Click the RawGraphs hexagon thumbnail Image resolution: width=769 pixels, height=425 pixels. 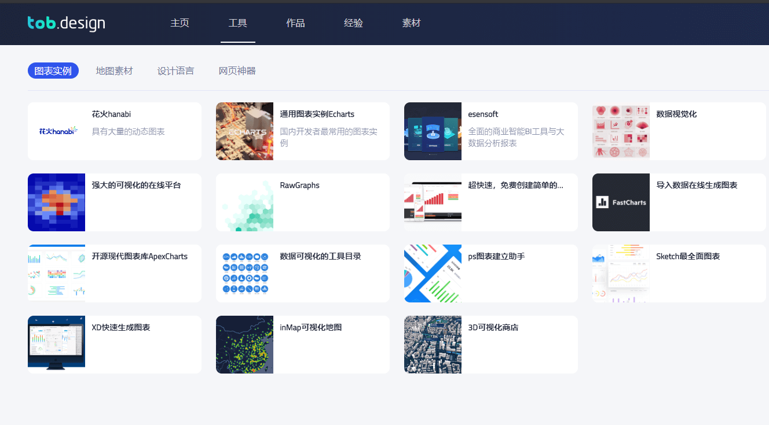coord(244,202)
